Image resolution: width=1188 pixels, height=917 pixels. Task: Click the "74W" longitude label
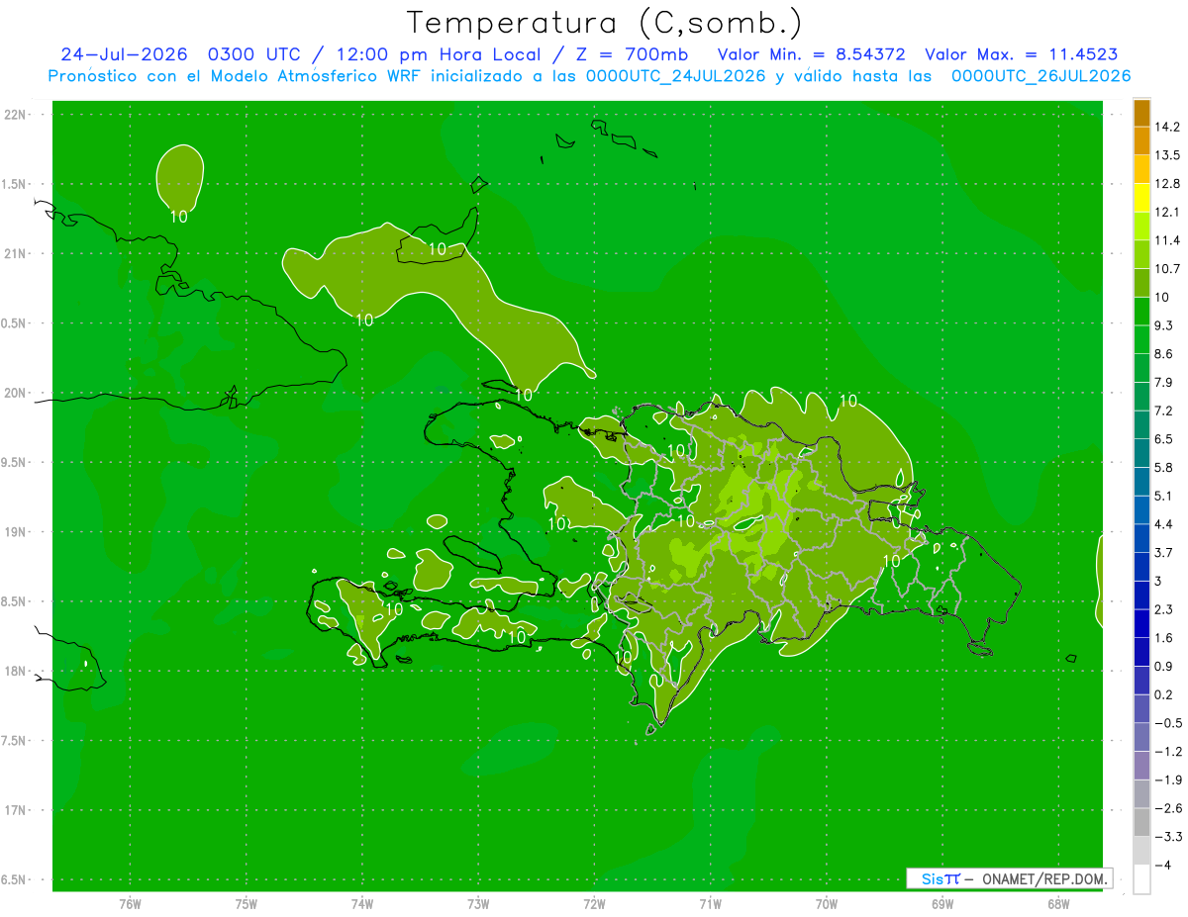[x=362, y=903]
